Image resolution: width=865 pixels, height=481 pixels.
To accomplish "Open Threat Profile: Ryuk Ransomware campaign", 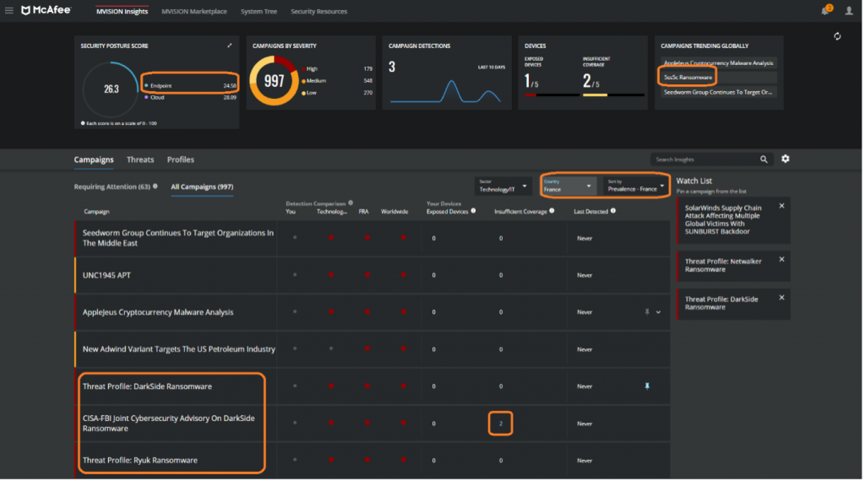I will click(140, 461).
